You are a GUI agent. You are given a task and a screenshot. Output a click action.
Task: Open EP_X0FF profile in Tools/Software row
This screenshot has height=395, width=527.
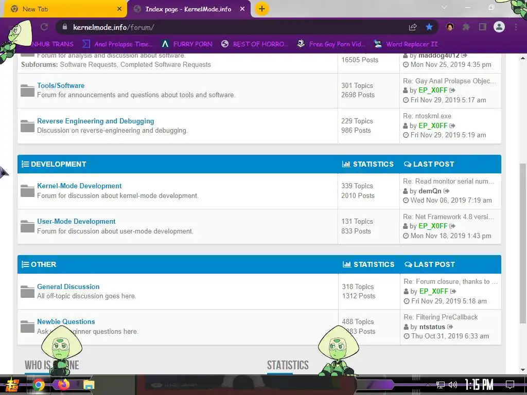pos(433,91)
